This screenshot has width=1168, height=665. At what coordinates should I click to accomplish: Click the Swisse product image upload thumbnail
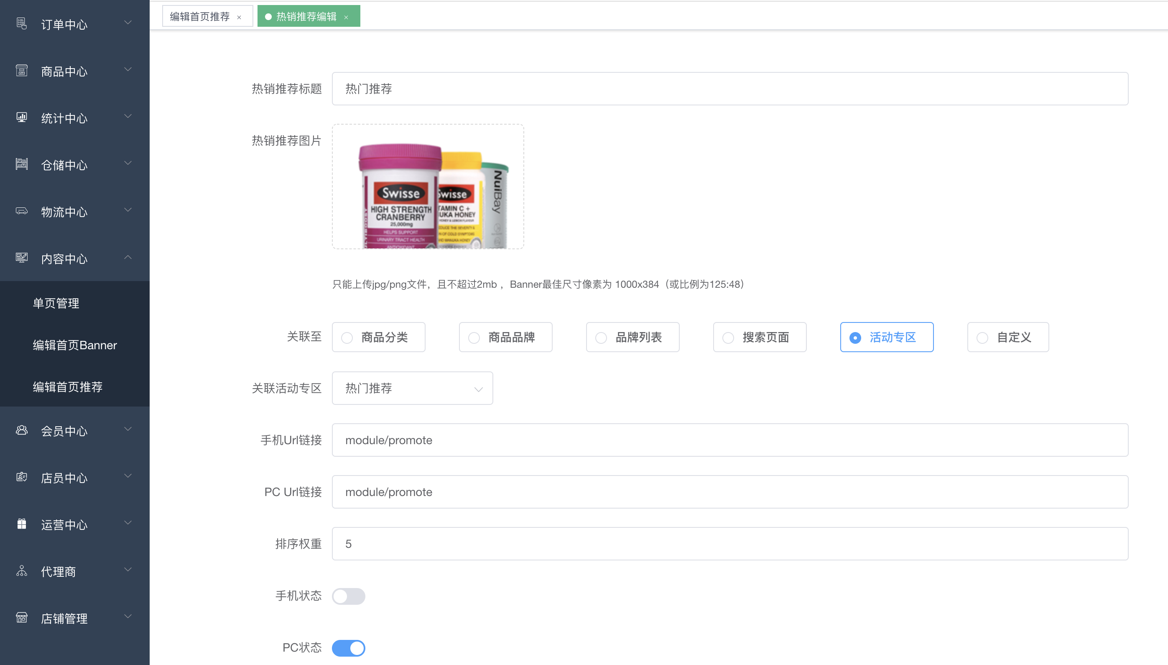tap(428, 187)
